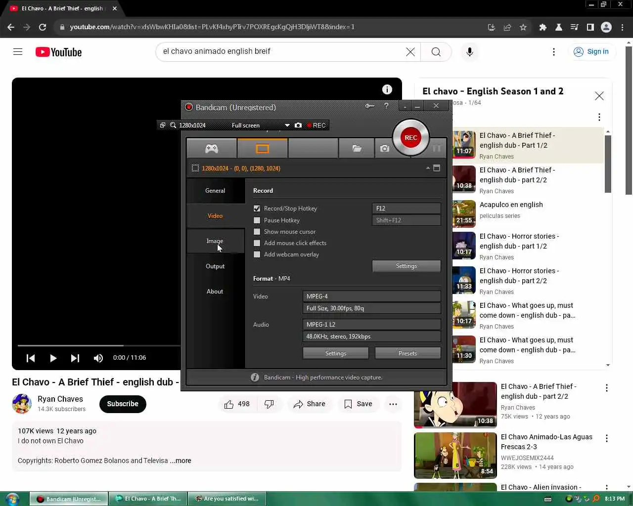Select Bandicam screen rectangle recording mode

tap(263, 148)
